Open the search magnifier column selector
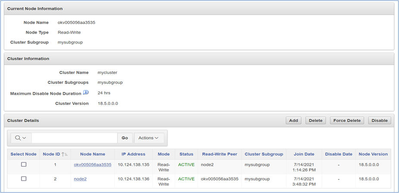This screenshot has height=193, width=399. point(21,138)
